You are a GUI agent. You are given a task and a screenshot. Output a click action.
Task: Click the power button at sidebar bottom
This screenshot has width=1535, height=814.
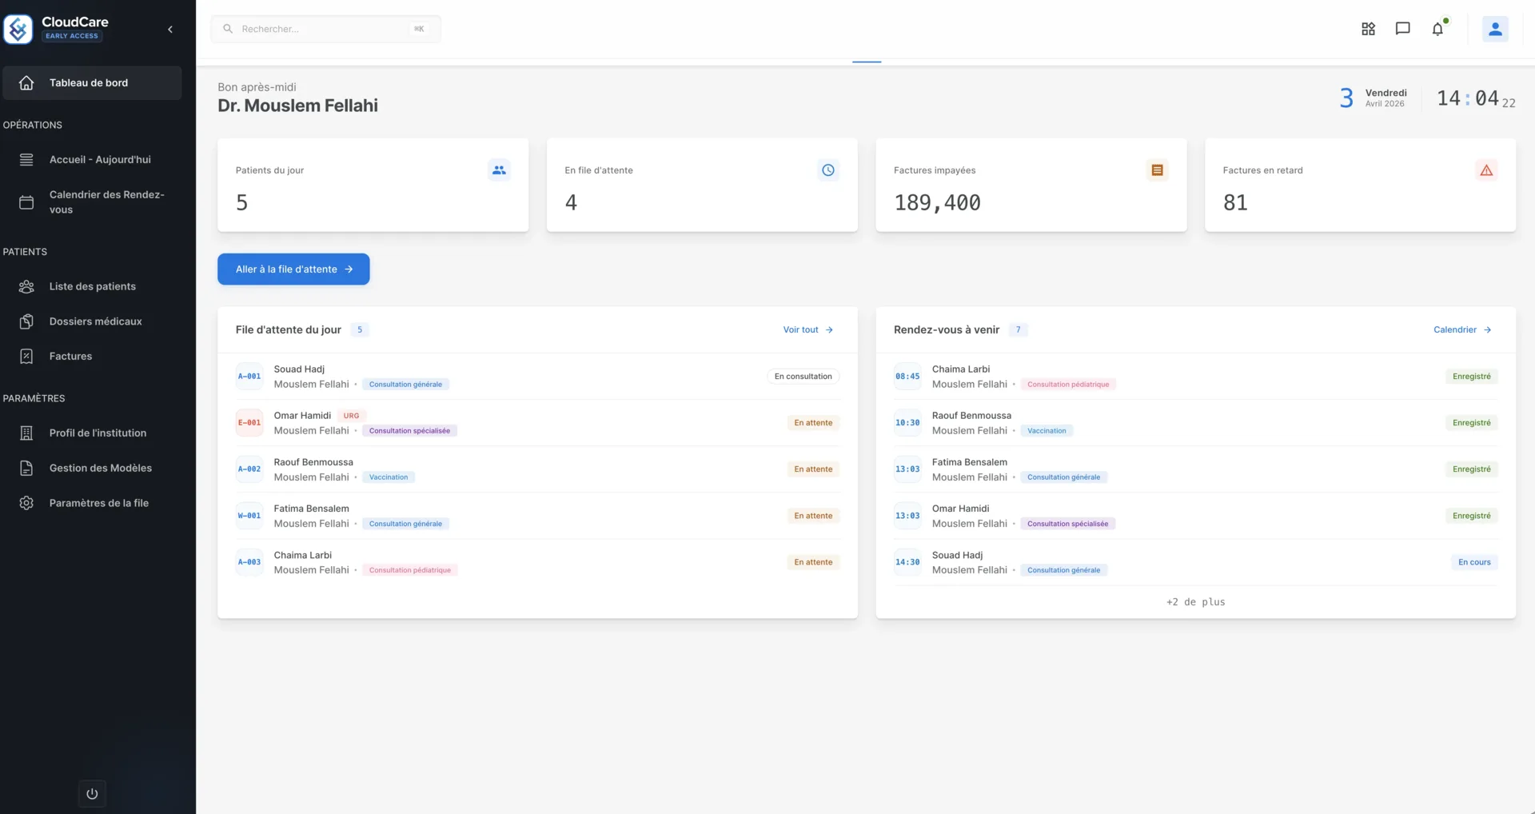[x=92, y=793]
